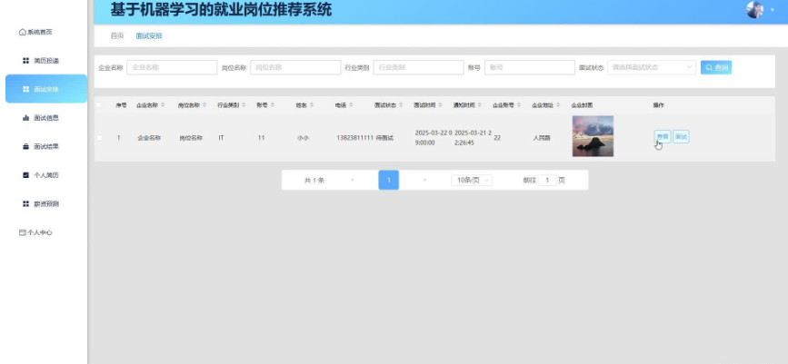Click the phone number 13823811111
The image size is (788, 364).
tap(354, 138)
